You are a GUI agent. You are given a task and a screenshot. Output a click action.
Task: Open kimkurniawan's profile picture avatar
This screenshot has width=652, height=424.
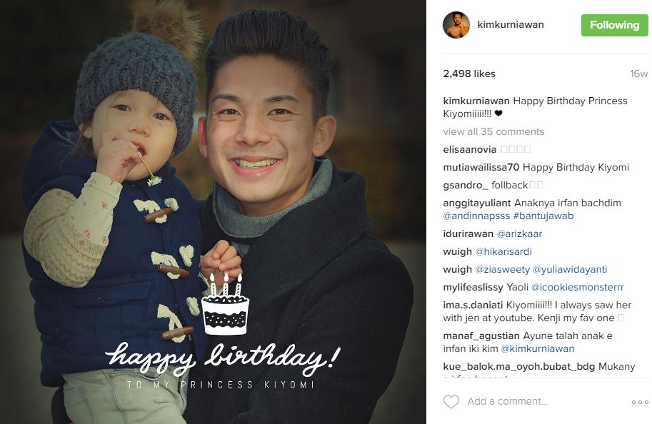(x=456, y=25)
